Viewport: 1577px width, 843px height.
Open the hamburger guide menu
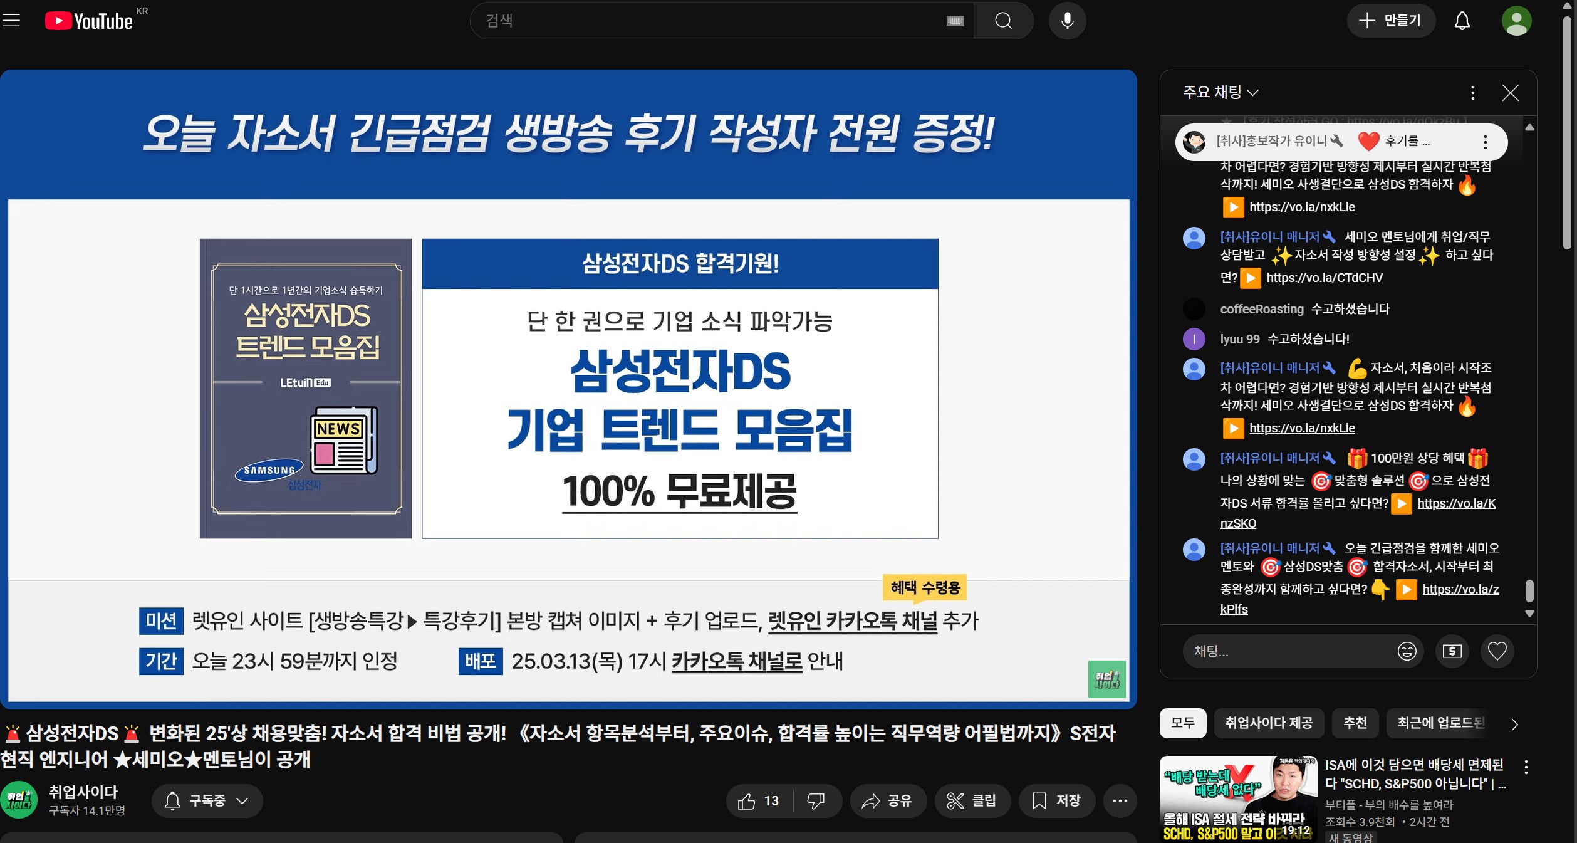(x=12, y=21)
